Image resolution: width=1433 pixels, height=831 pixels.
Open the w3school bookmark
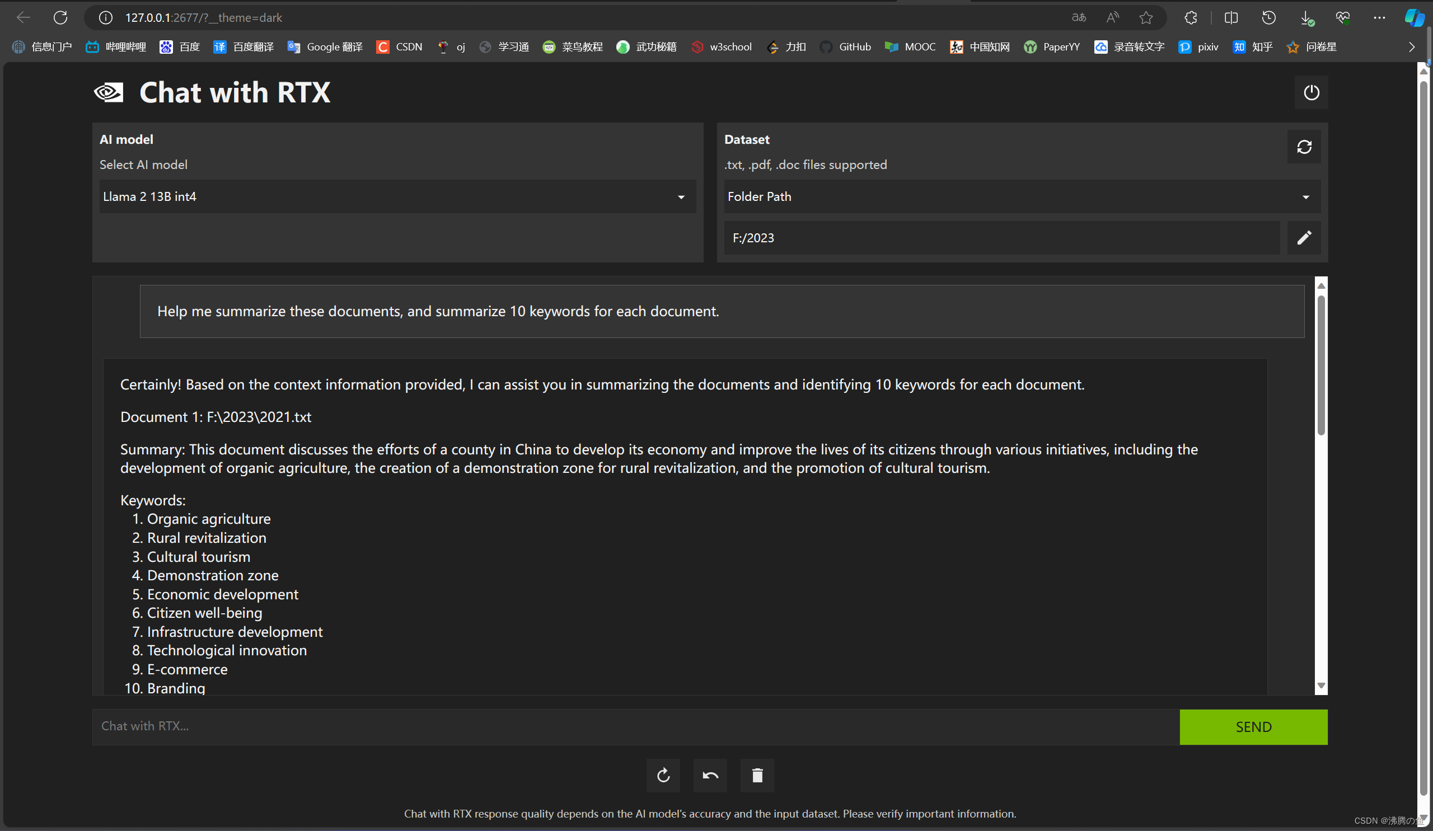pos(721,47)
